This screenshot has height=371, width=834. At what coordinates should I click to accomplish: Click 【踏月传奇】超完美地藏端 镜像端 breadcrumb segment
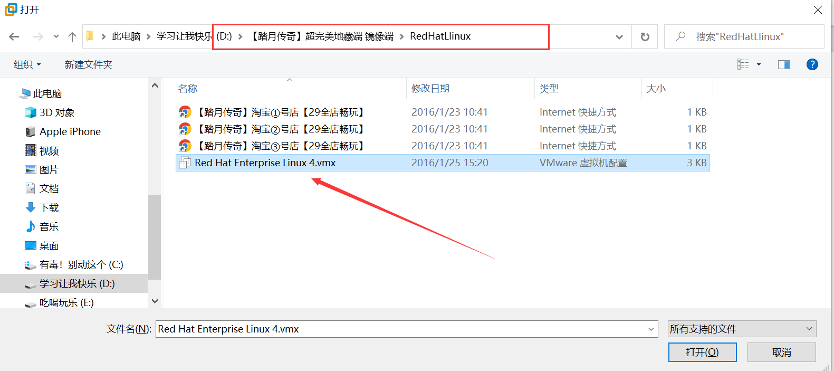321,36
